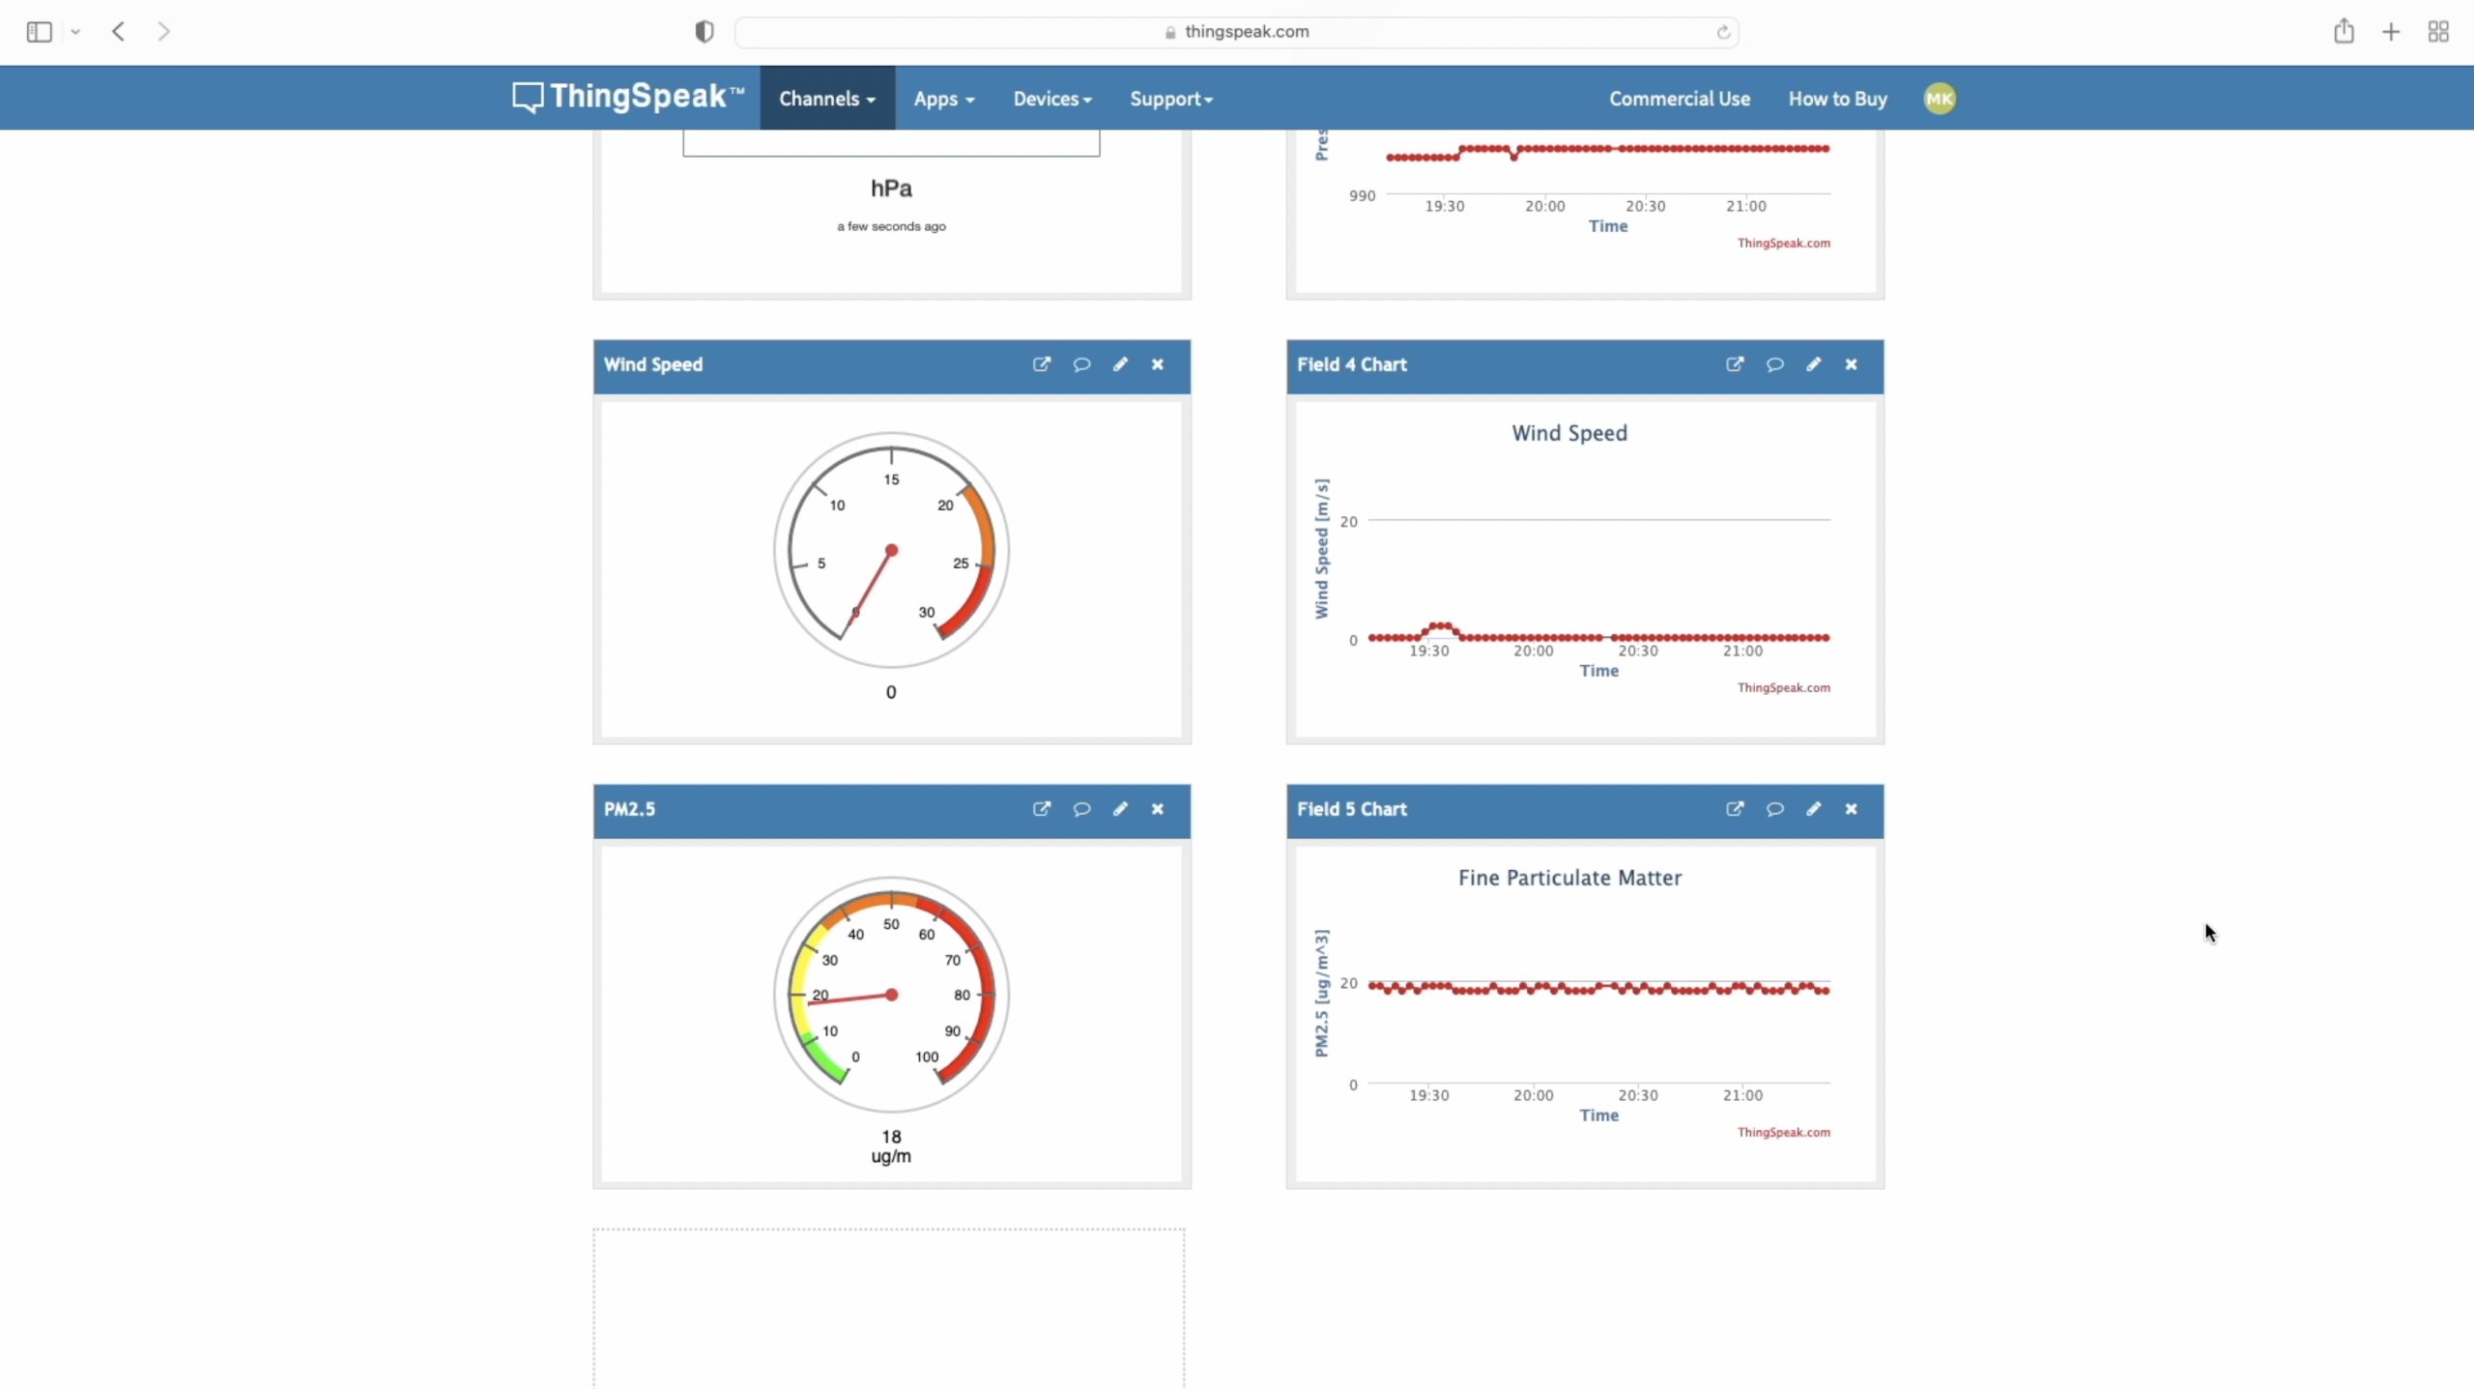Open the Devices dropdown menu

(x=1051, y=99)
